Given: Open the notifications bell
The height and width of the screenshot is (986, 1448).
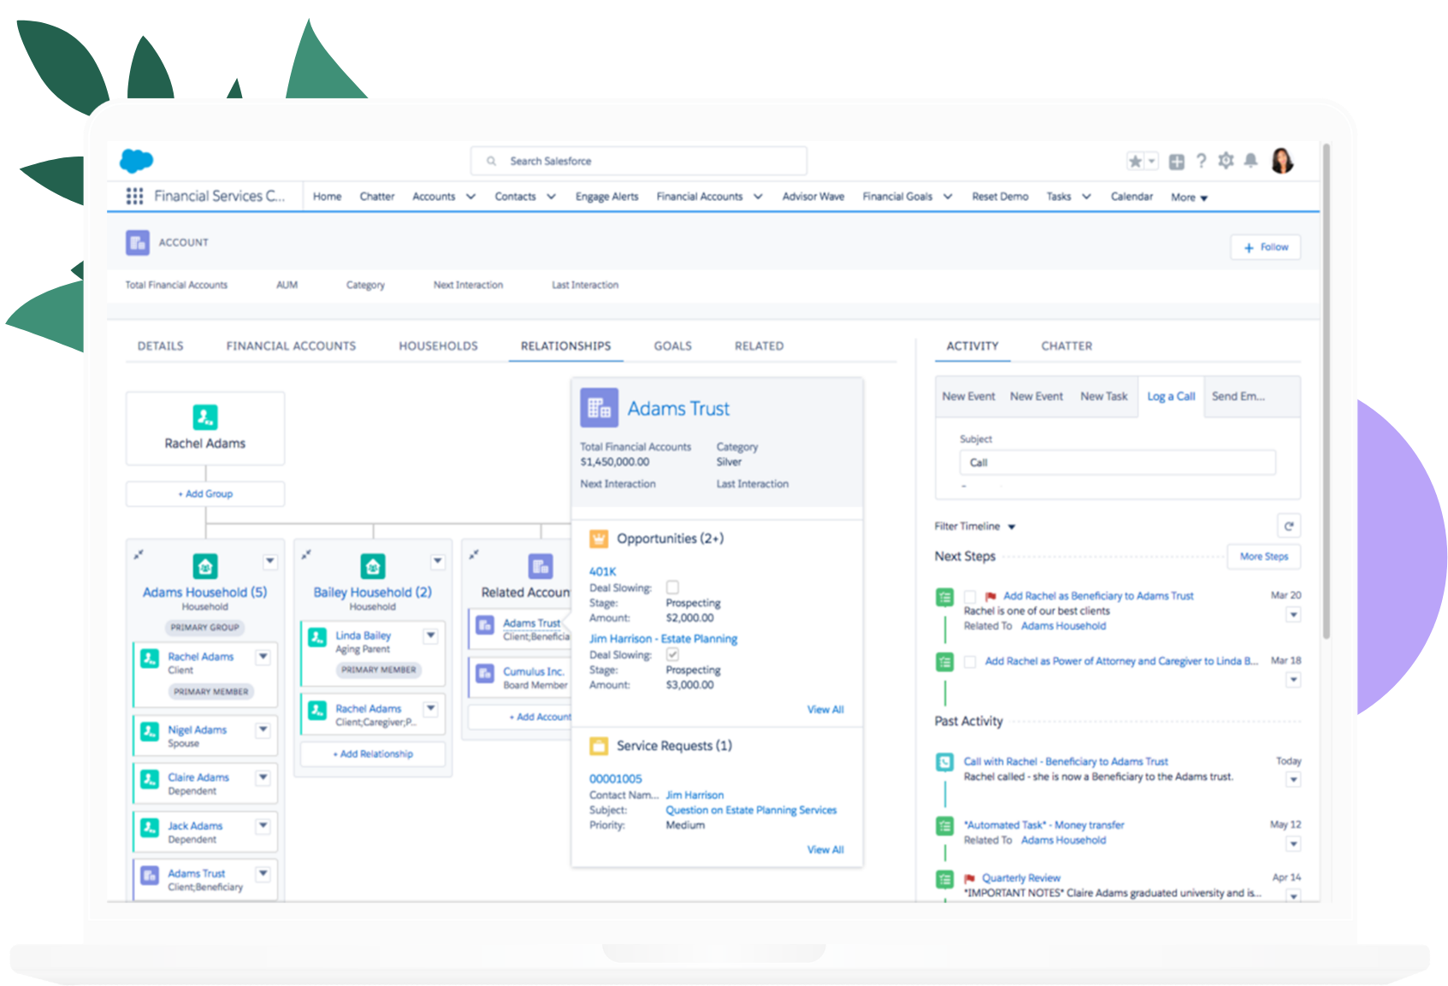Looking at the screenshot, I should coord(1250,160).
